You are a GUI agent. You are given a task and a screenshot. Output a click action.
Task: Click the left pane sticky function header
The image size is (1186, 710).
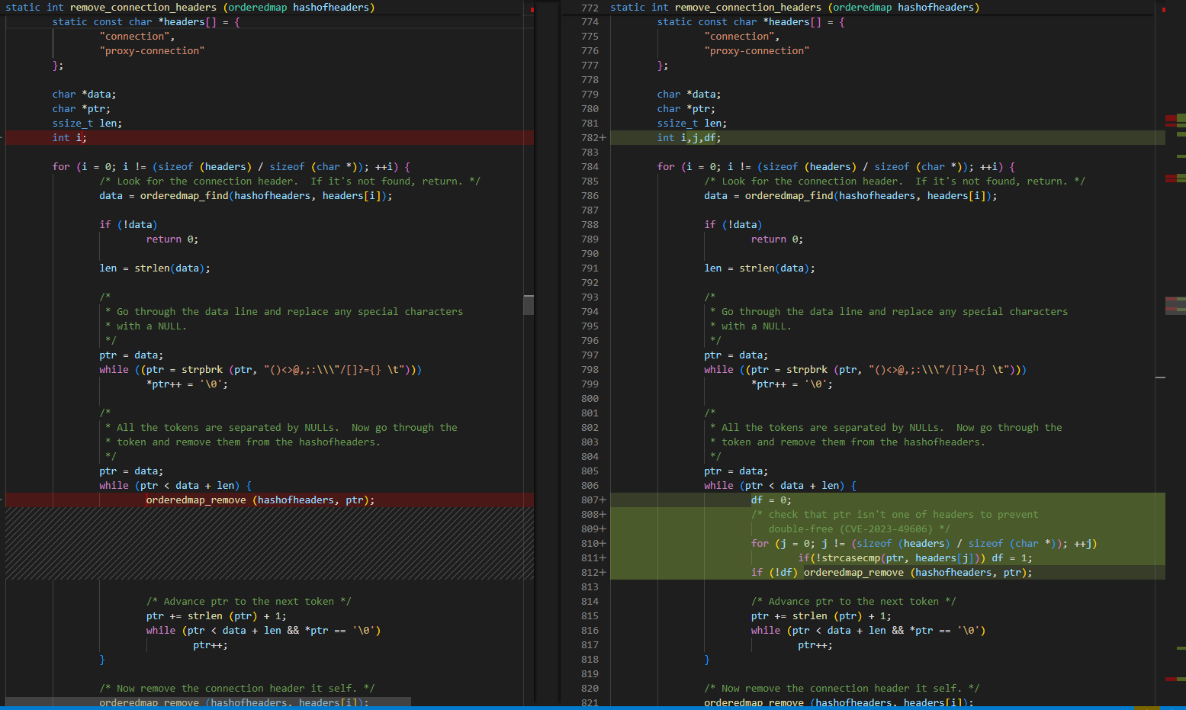191,8
